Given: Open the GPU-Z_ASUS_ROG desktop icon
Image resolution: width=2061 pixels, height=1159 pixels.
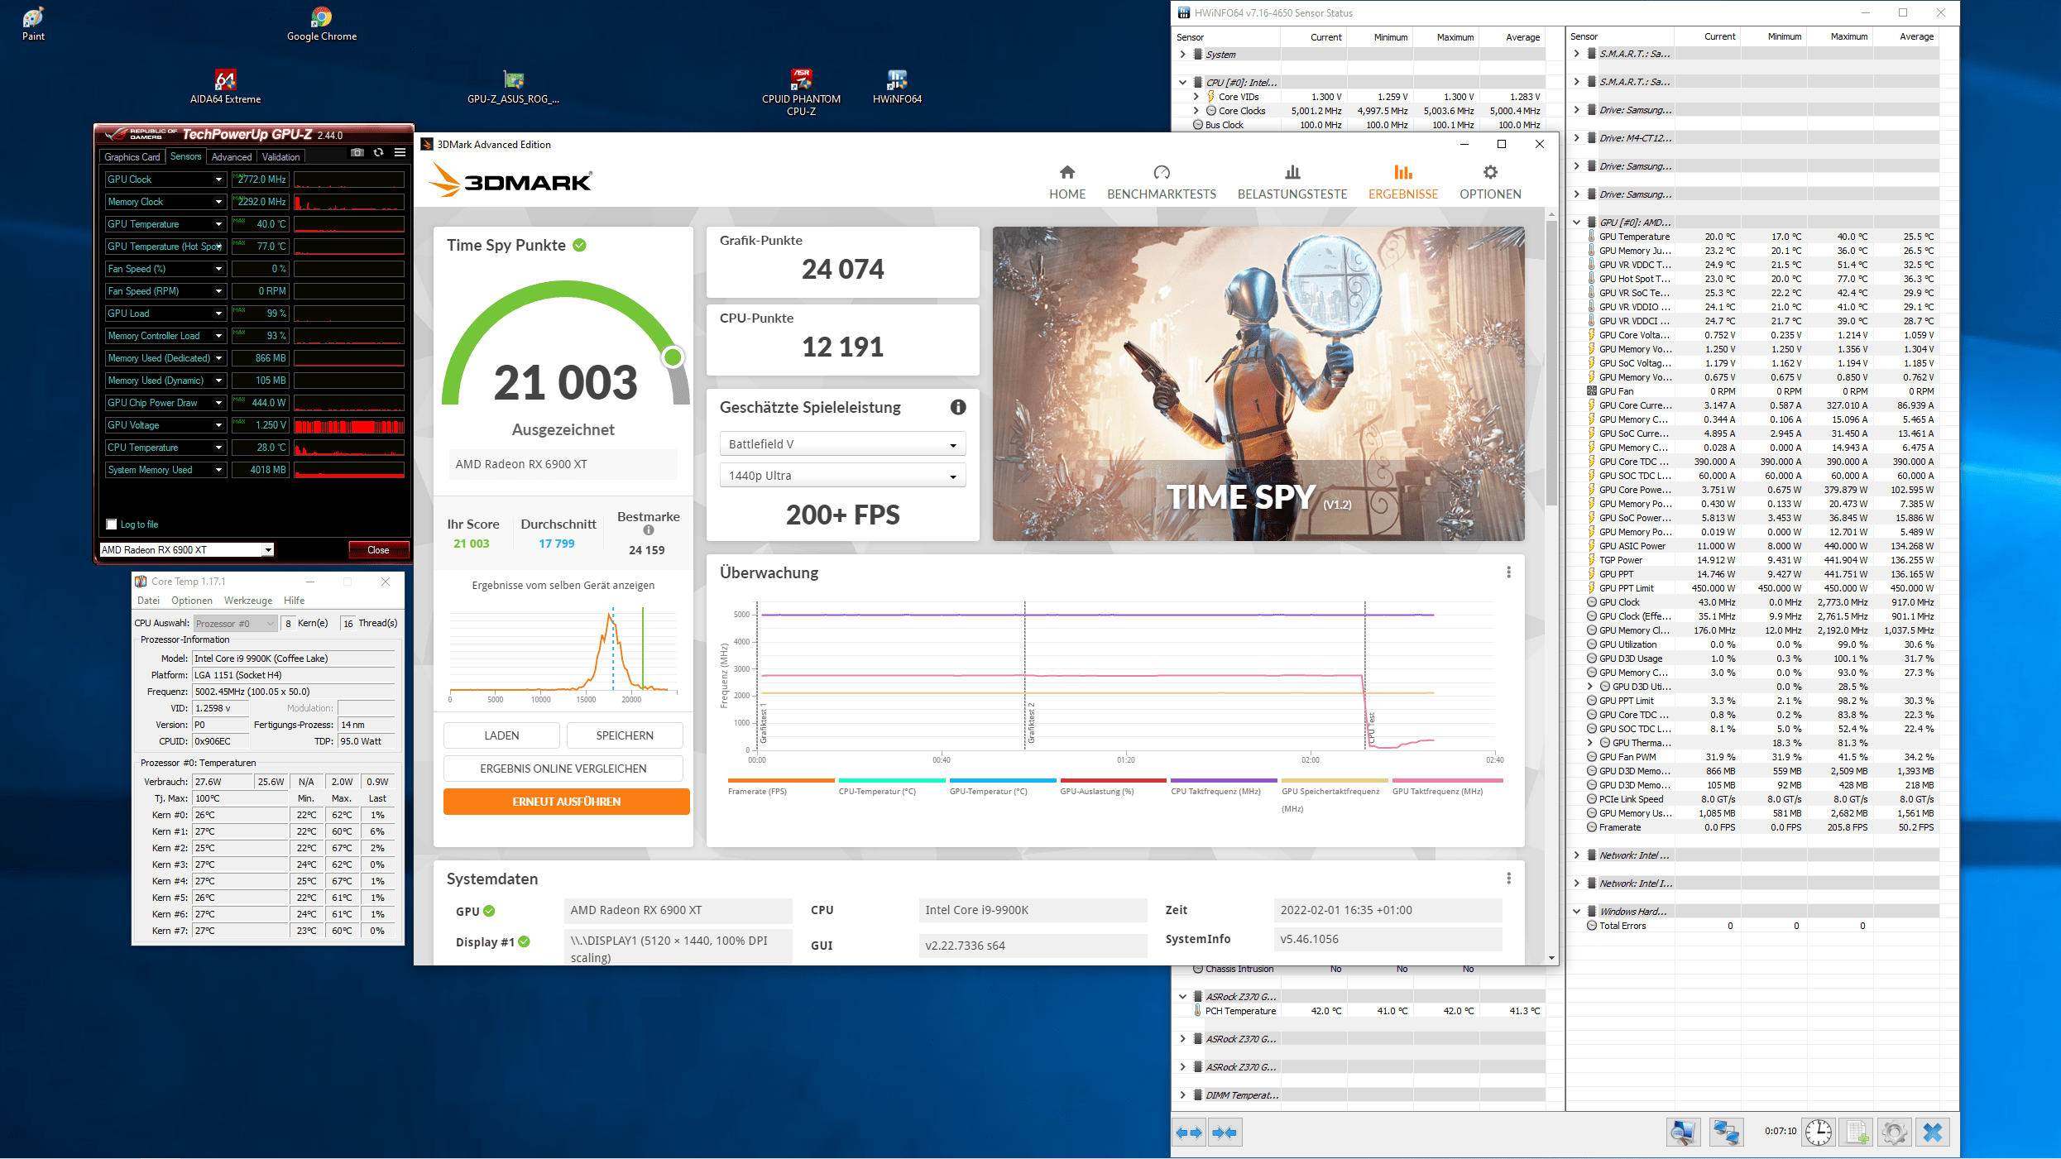Looking at the screenshot, I should coord(513,86).
